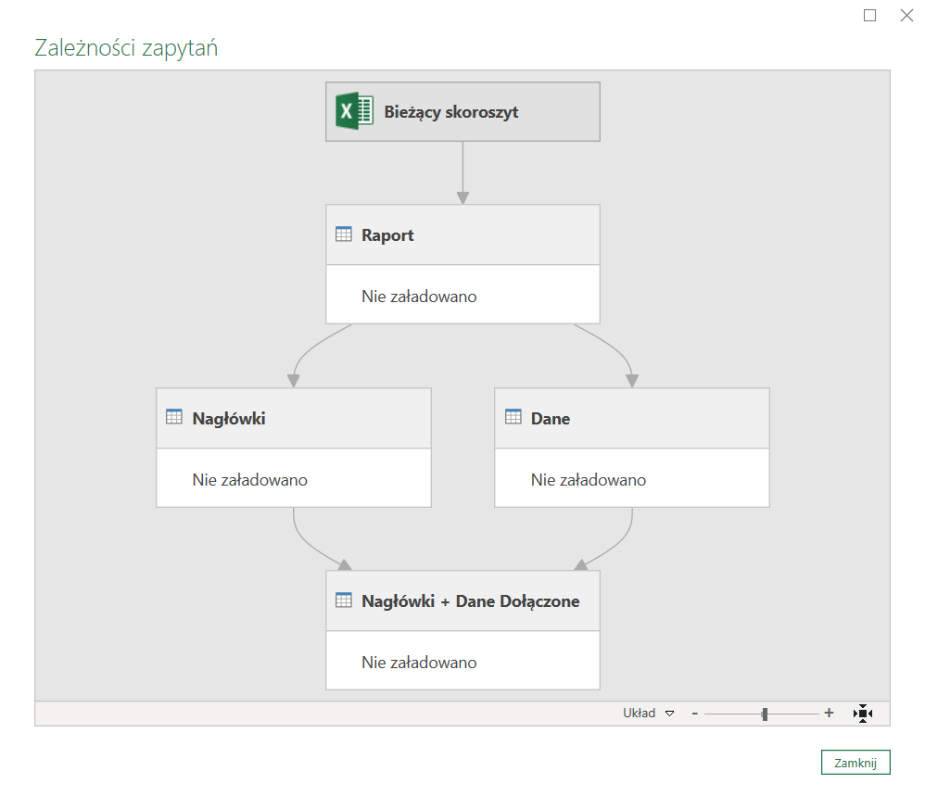The height and width of the screenshot is (809, 925).
Task: Click the table icon beside Nagłówki
Action: [173, 418]
